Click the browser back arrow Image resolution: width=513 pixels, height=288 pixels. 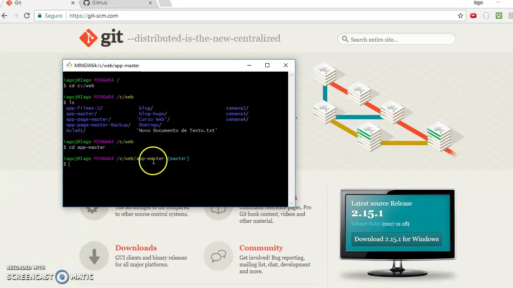4,16
